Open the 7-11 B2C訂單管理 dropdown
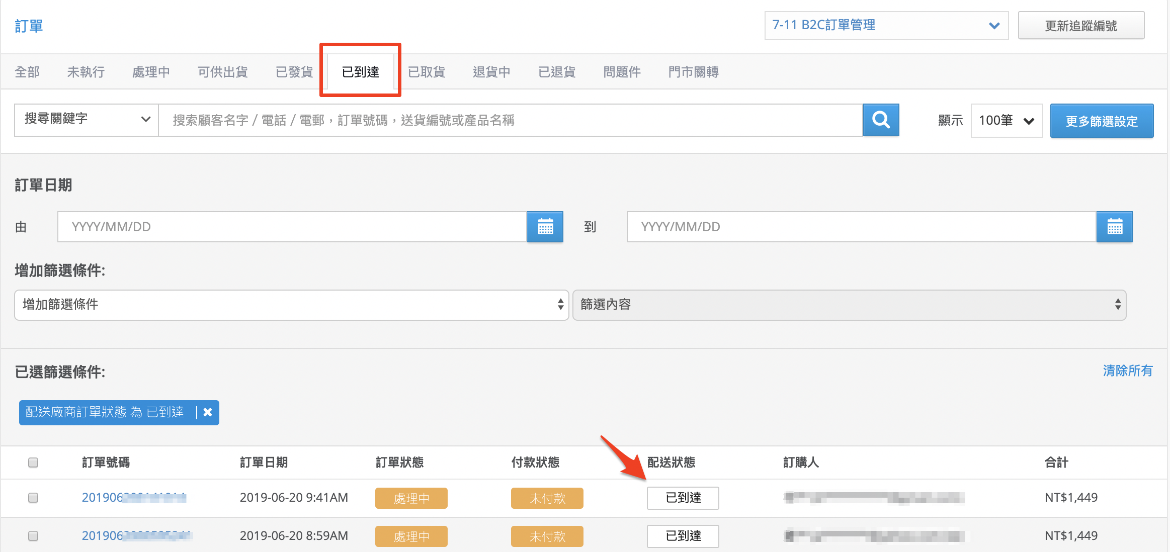The height and width of the screenshot is (552, 1170). pos(886,26)
